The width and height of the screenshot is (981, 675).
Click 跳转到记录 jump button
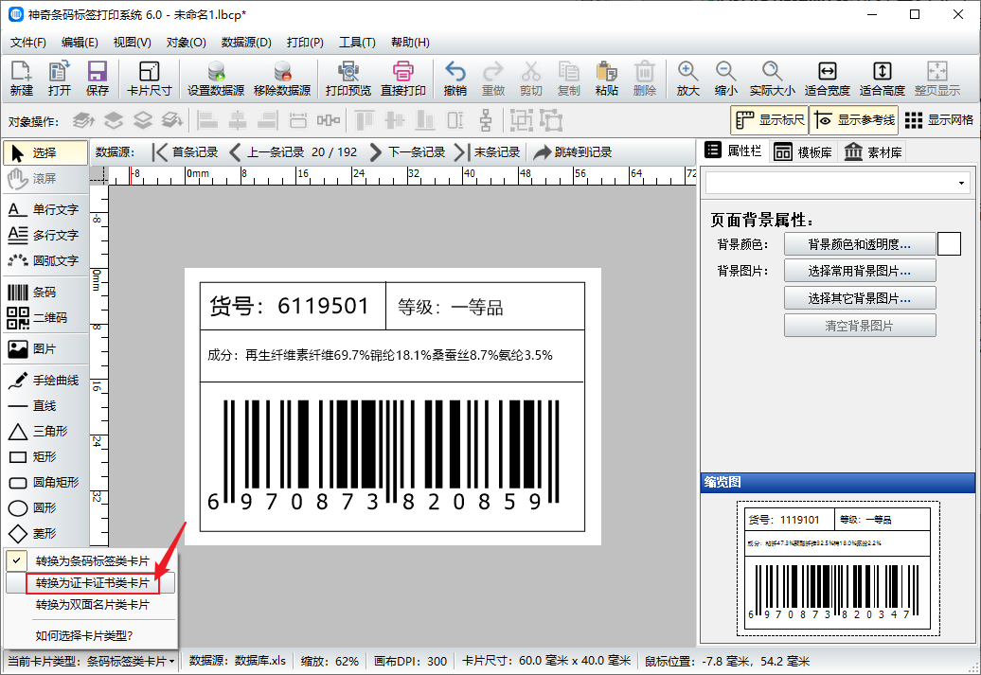[573, 152]
